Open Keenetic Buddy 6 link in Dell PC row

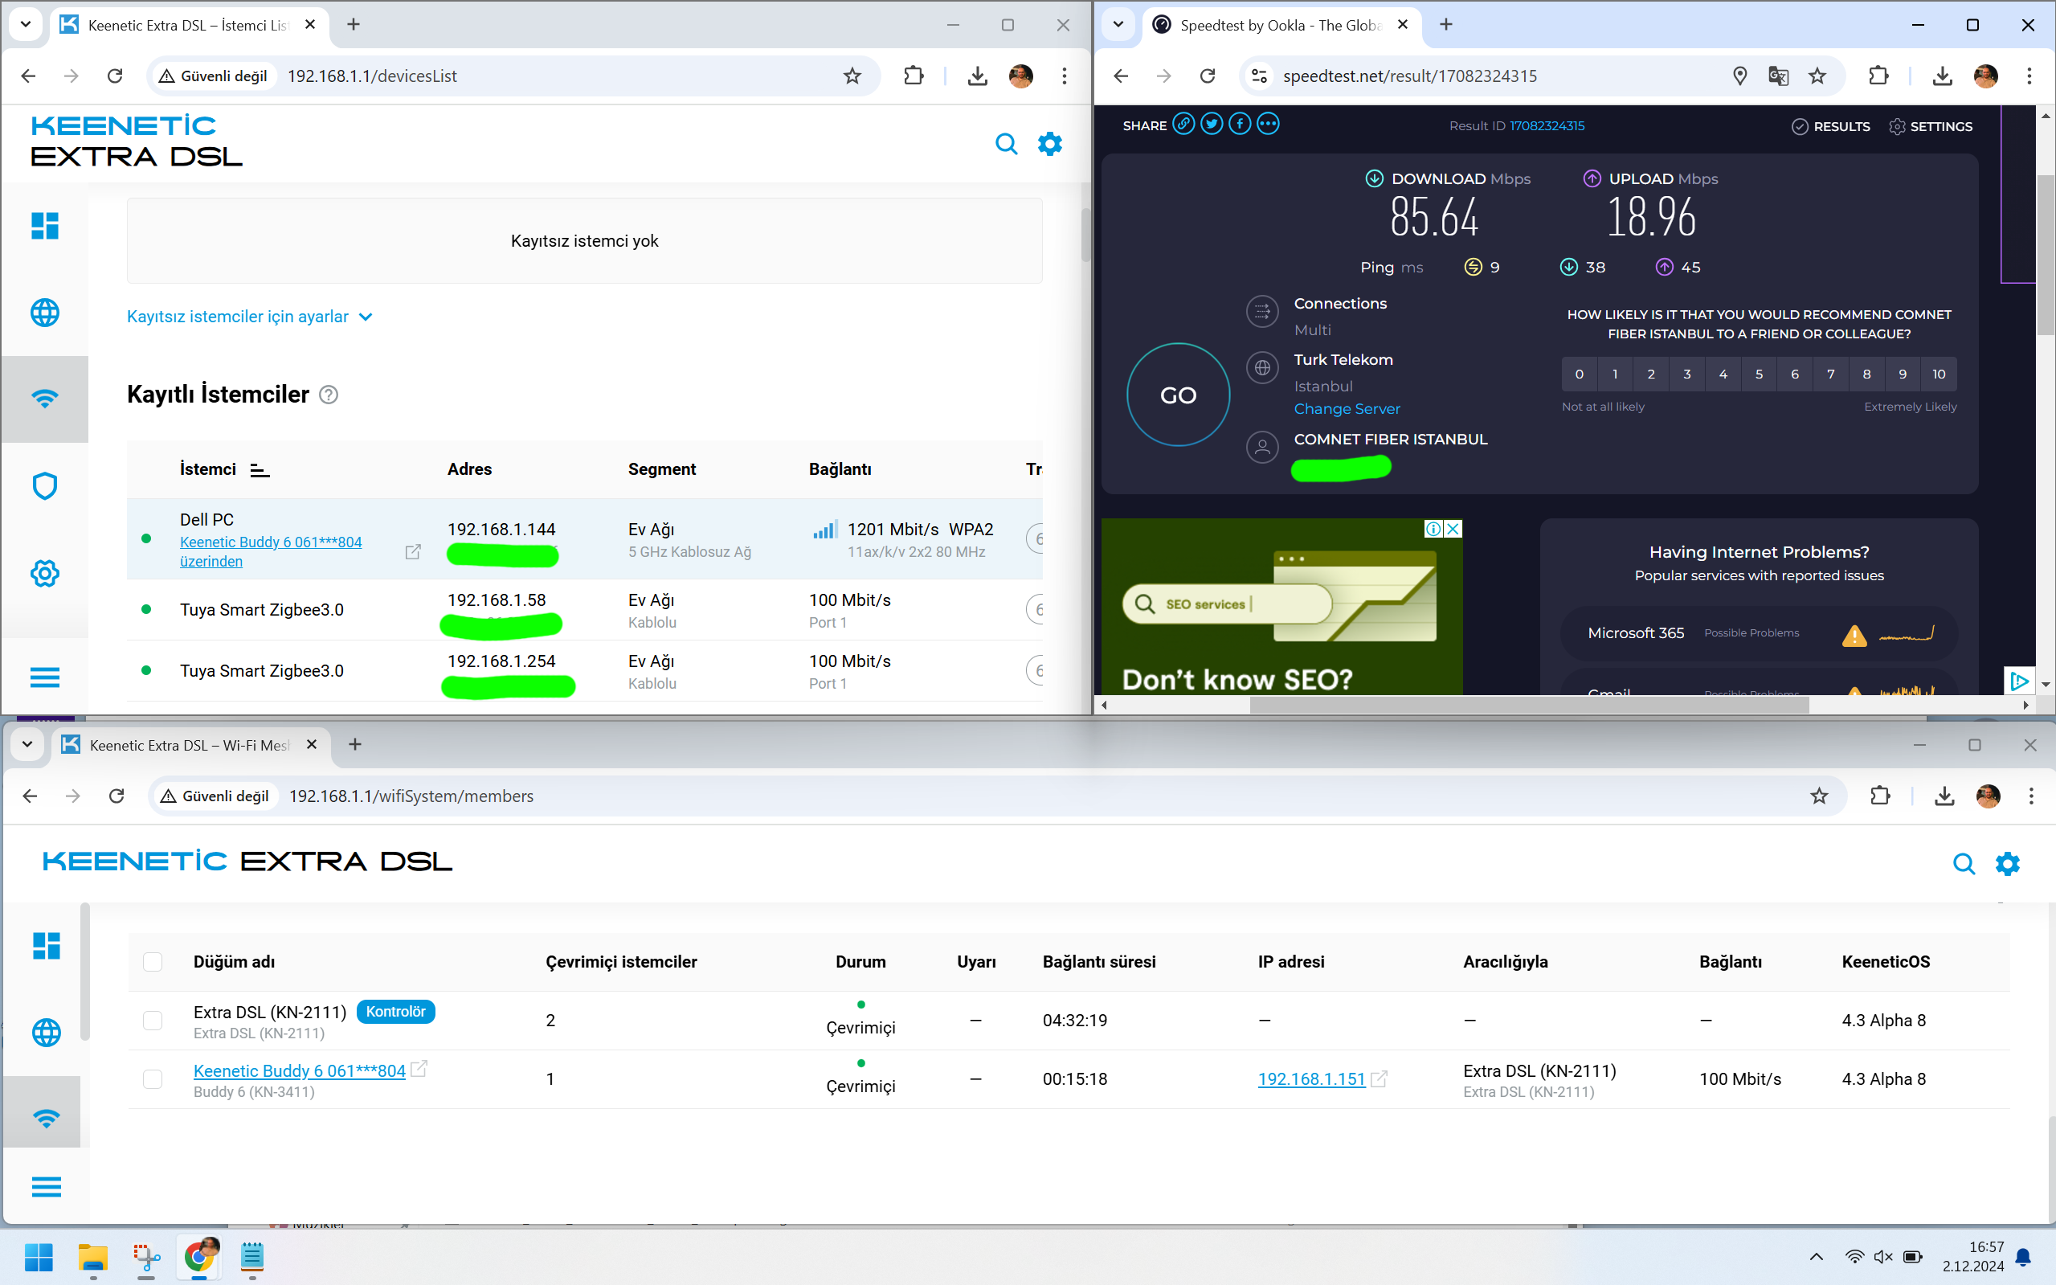pos(270,550)
